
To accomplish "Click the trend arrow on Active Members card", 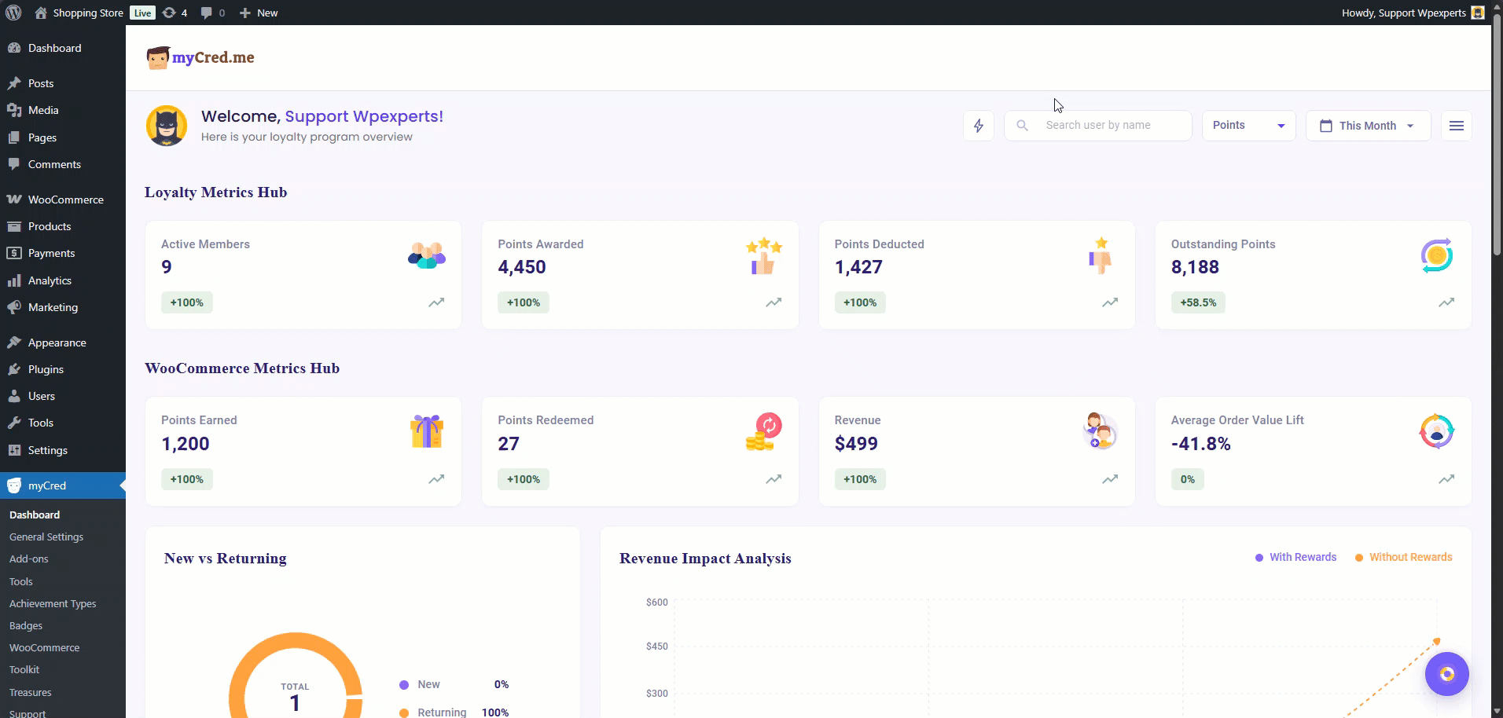I will (x=436, y=302).
